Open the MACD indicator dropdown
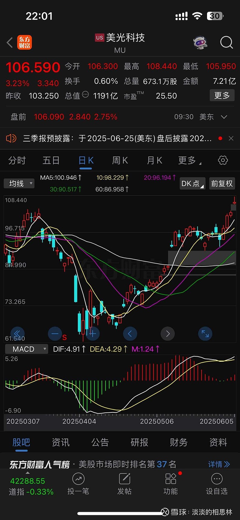 26,349
